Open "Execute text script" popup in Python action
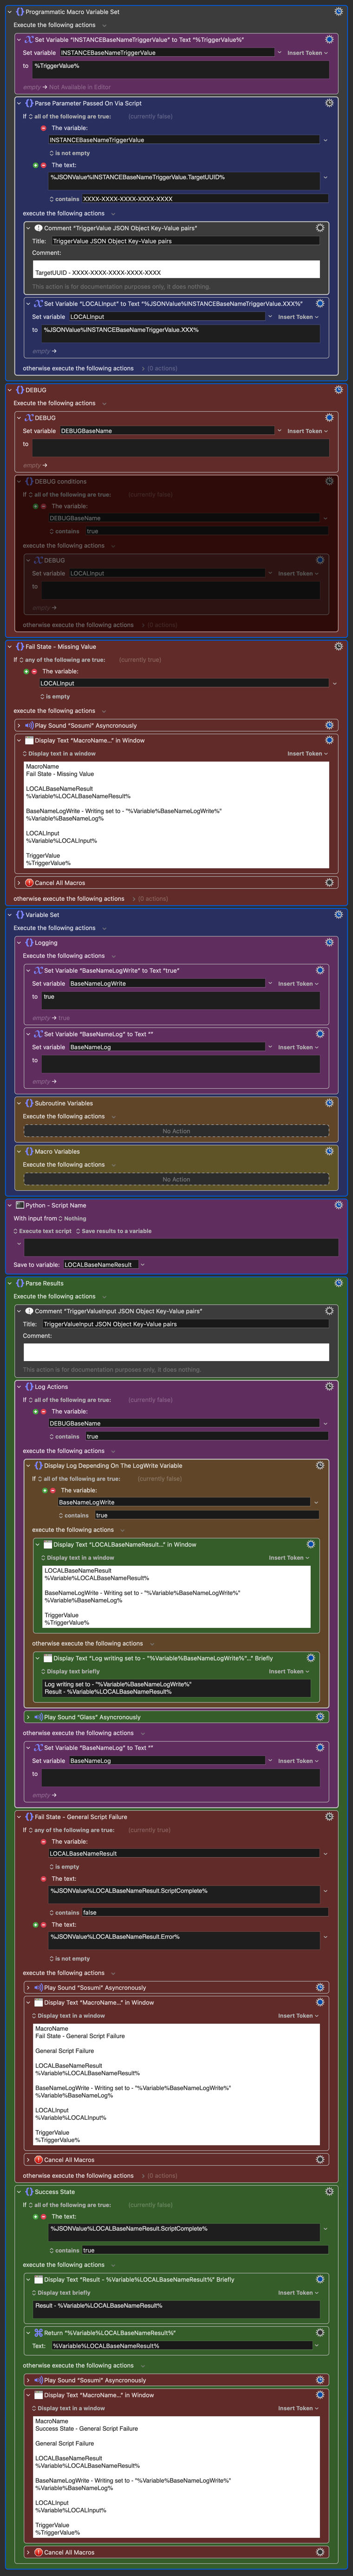 [43, 1231]
